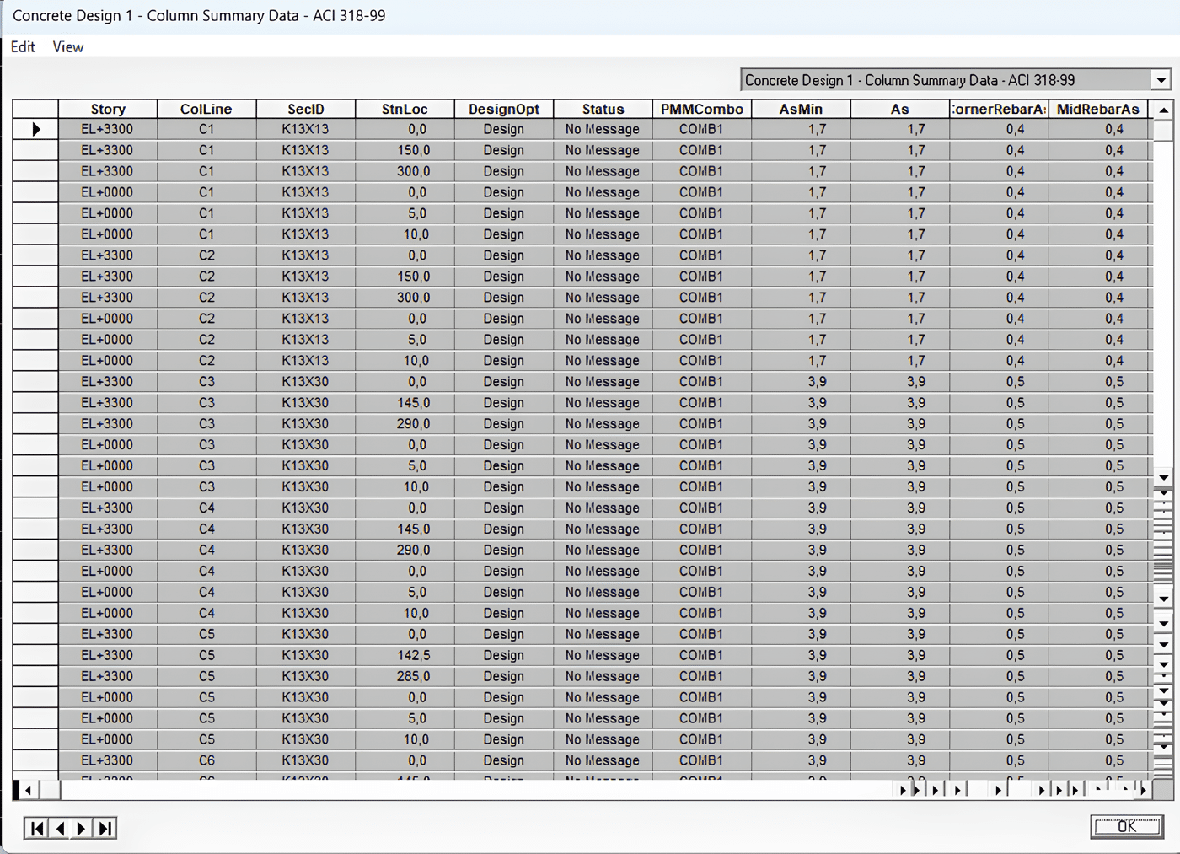Click the vertical scrollbar up arrow

coord(1163,110)
